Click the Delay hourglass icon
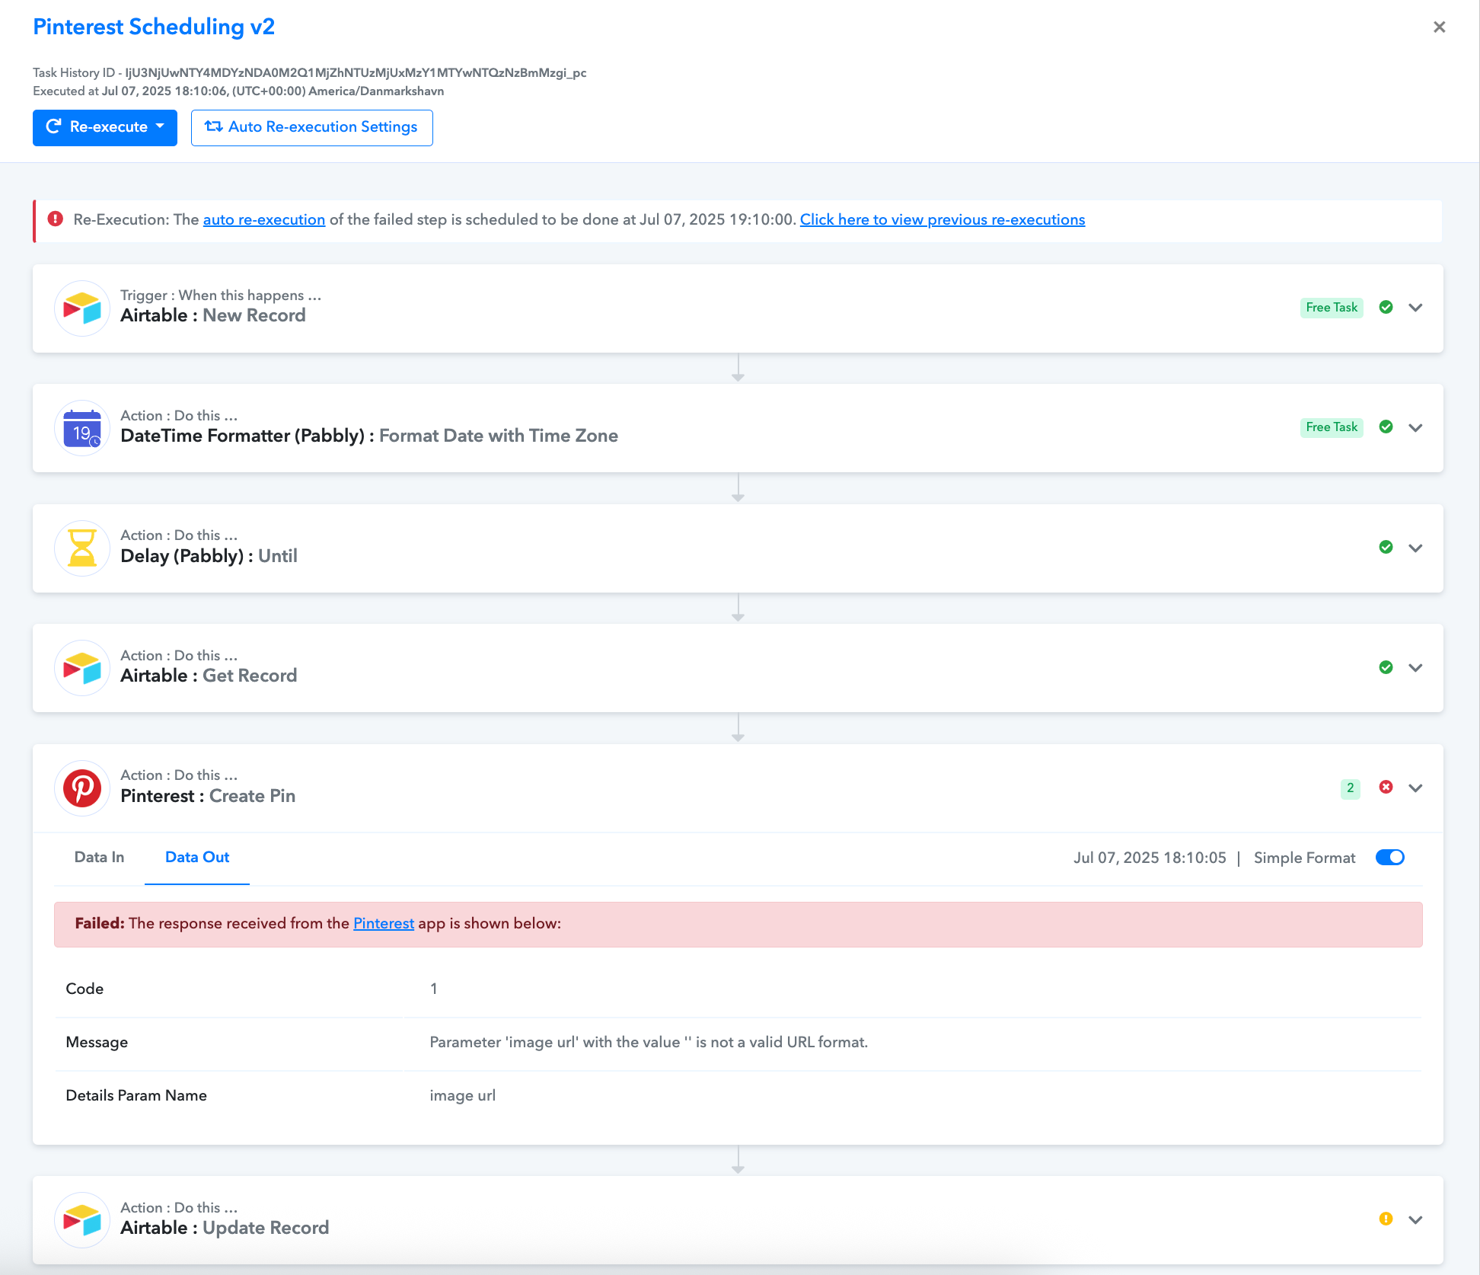 pyautogui.click(x=82, y=548)
